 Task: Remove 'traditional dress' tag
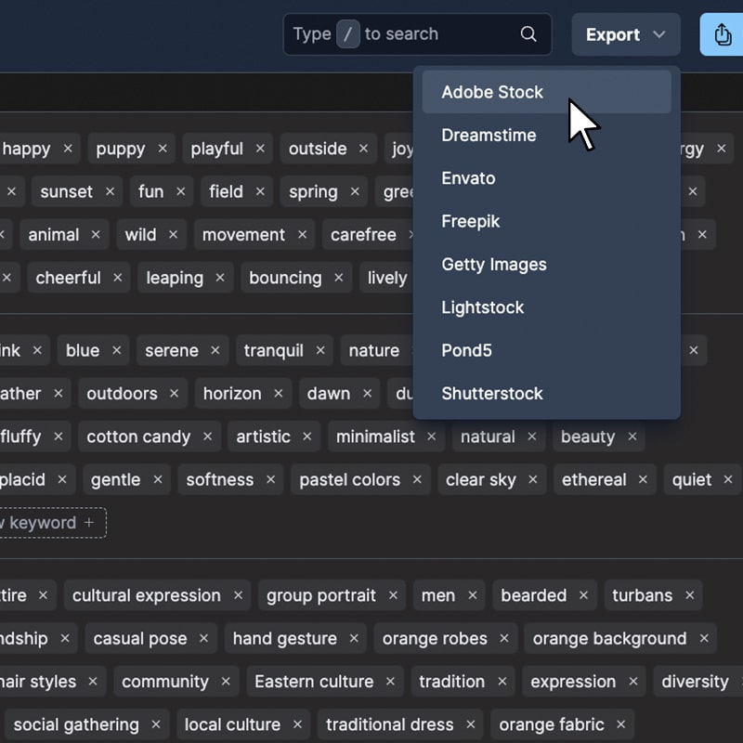click(x=471, y=724)
